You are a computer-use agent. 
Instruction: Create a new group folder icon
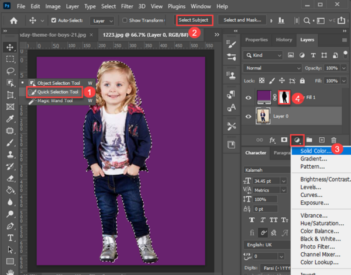pyautogui.click(x=309, y=140)
